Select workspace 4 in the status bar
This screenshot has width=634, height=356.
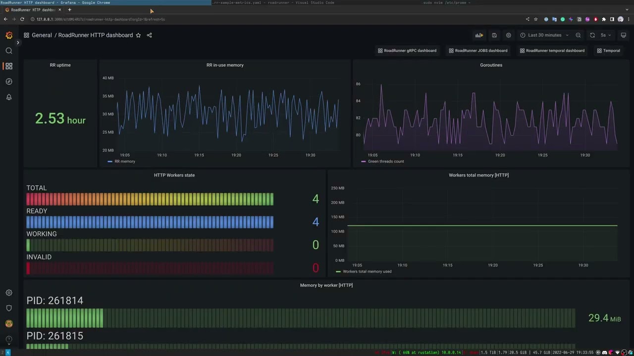click(7, 353)
